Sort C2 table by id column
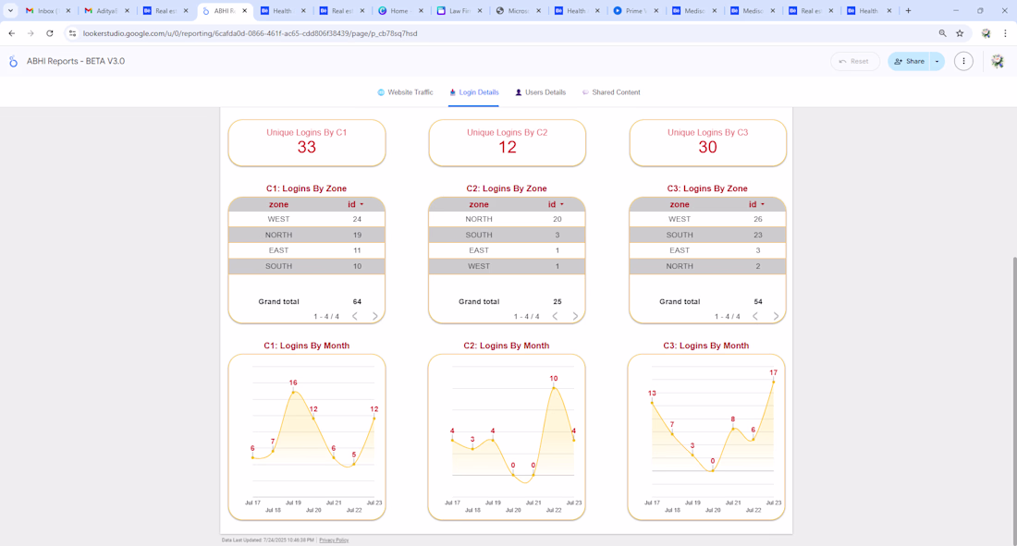This screenshot has height=546, width=1017. 556,204
